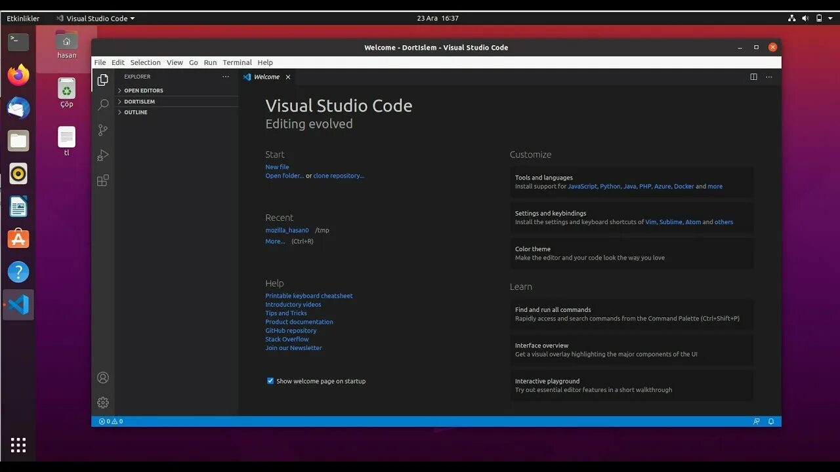Click the Explorer panel more actions ellipsis
Viewport: 840px width, 472px height.
226,77
